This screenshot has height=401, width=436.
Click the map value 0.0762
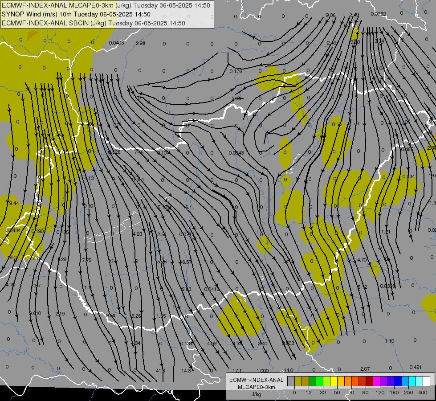point(378,14)
